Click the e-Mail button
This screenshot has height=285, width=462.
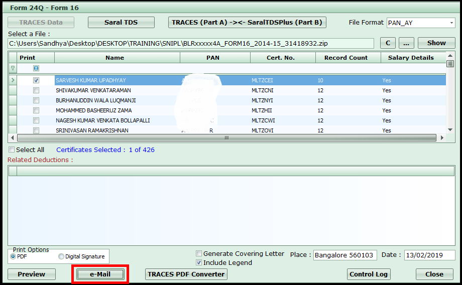(100, 274)
